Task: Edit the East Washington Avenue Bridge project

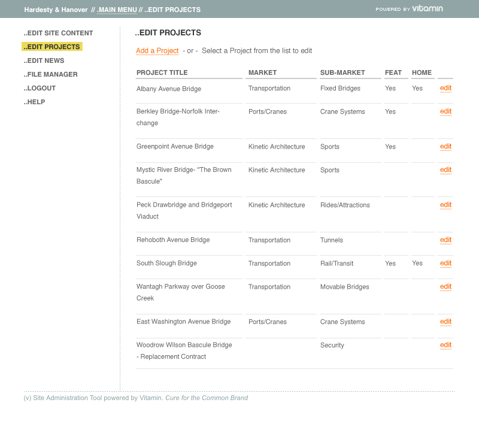Action: 445,322
